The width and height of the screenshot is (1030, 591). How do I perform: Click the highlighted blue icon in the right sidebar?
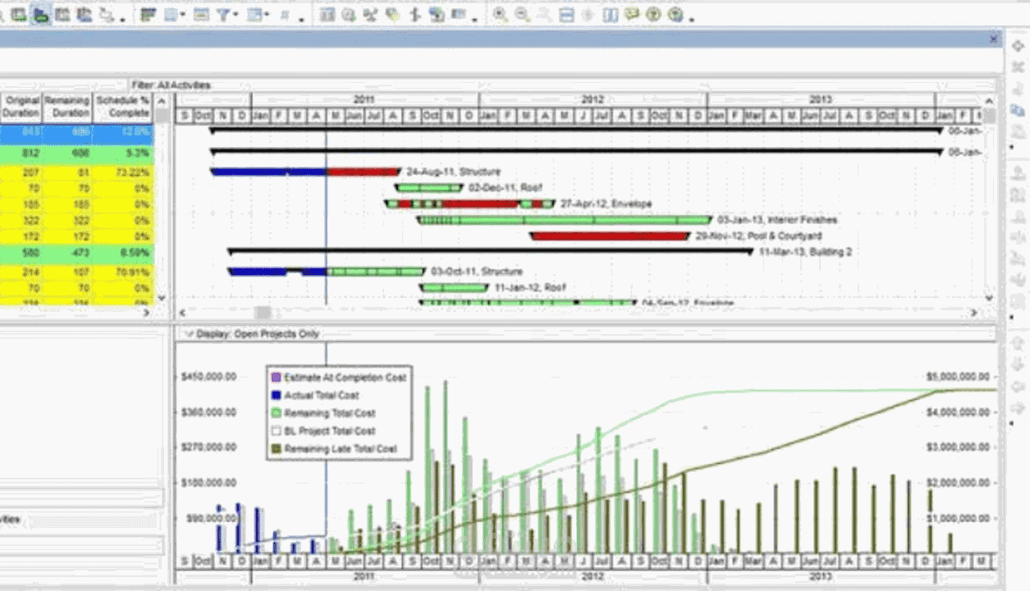pos(1018,109)
